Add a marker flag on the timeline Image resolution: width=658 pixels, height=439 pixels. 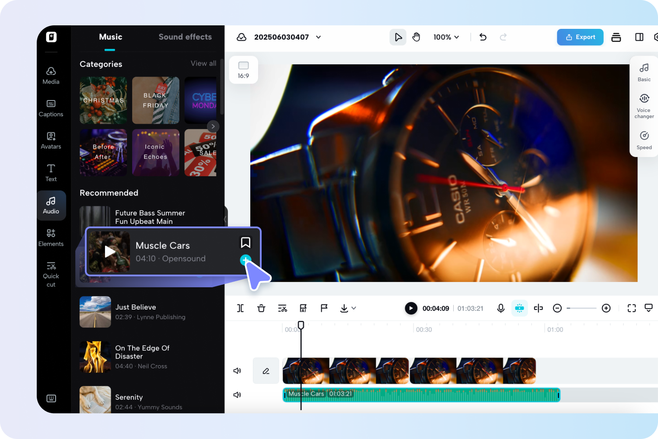tap(324, 308)
